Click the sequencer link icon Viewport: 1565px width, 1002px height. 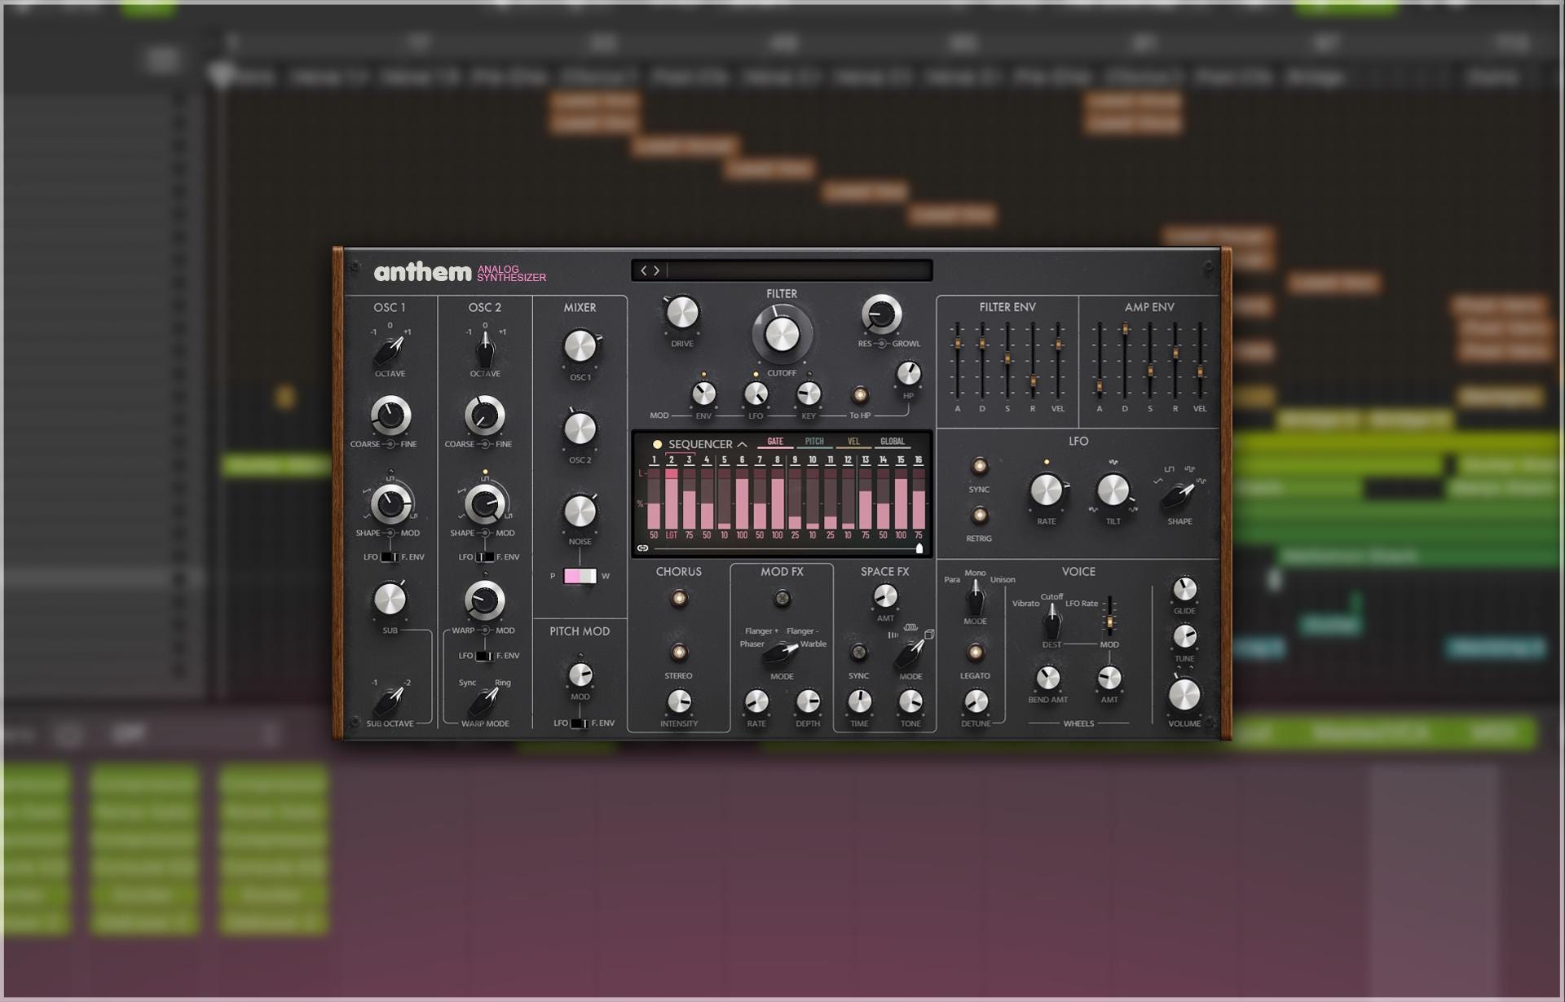click(642, 548)
